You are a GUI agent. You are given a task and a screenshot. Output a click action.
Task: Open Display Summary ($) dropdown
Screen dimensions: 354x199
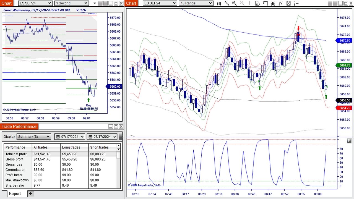(34, 137)
